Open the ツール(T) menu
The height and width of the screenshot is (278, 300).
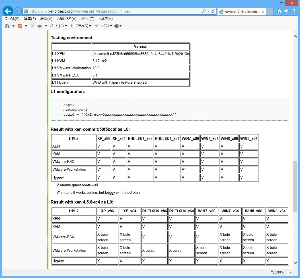point(88,19)
